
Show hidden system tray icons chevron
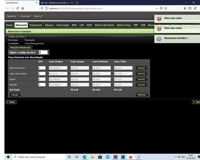coord(176,157)
